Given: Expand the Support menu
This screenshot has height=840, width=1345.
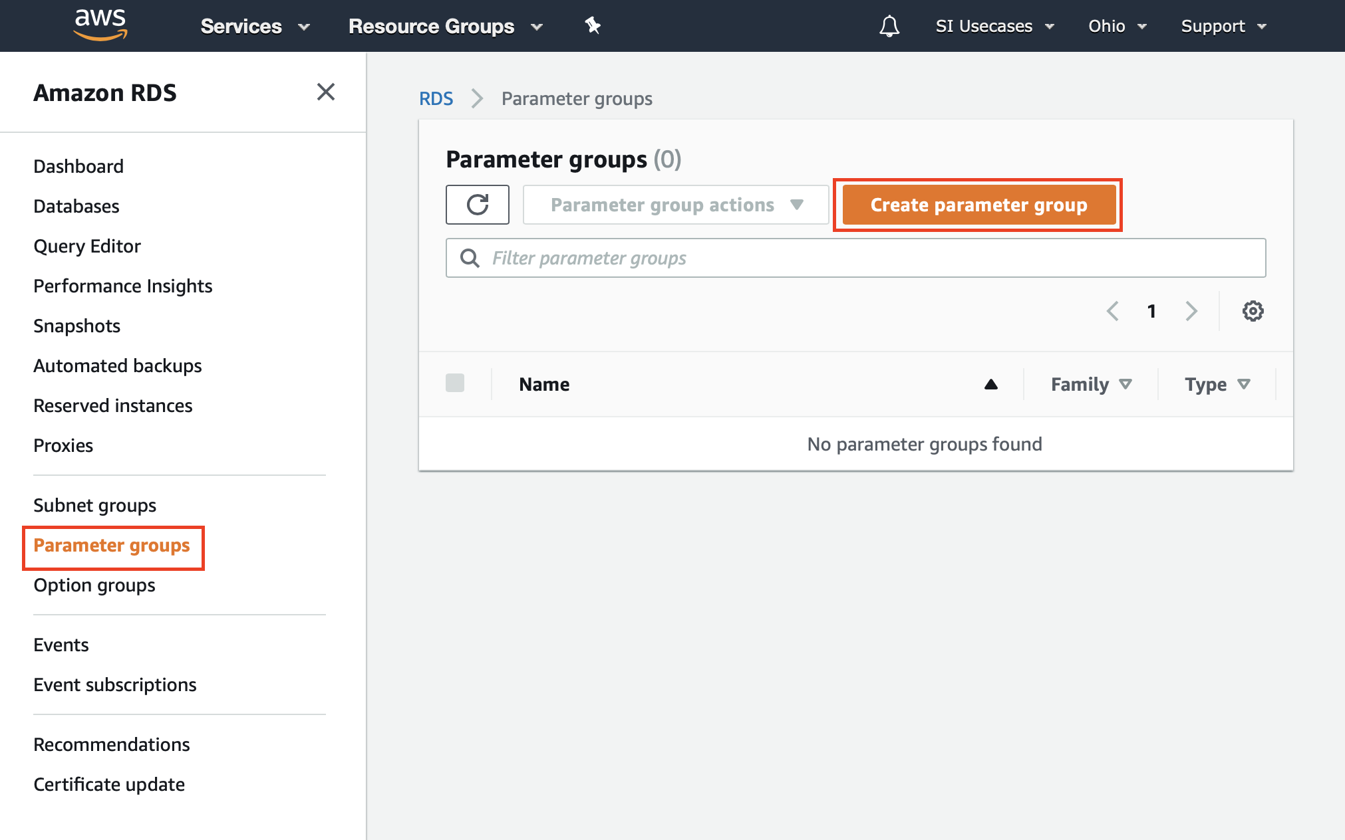Looking at the screenshot, I should 1224,26.
